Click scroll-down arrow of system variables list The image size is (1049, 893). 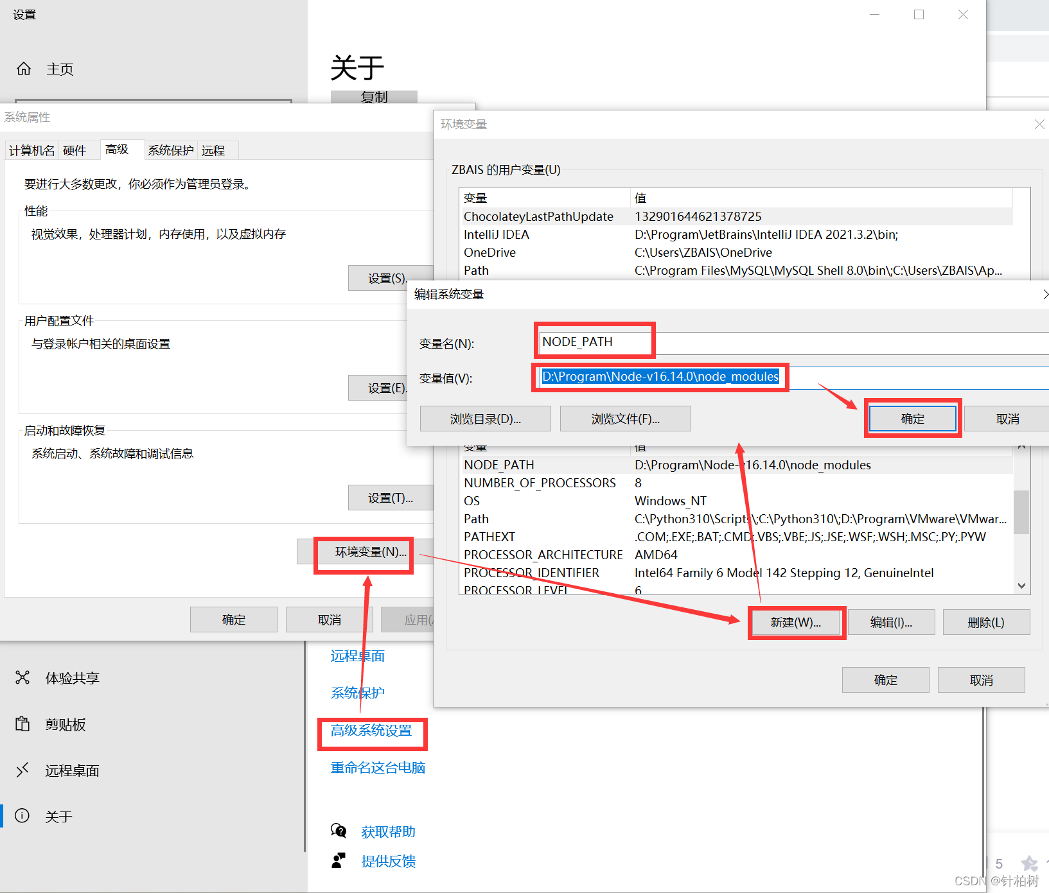coord(1021,585)
